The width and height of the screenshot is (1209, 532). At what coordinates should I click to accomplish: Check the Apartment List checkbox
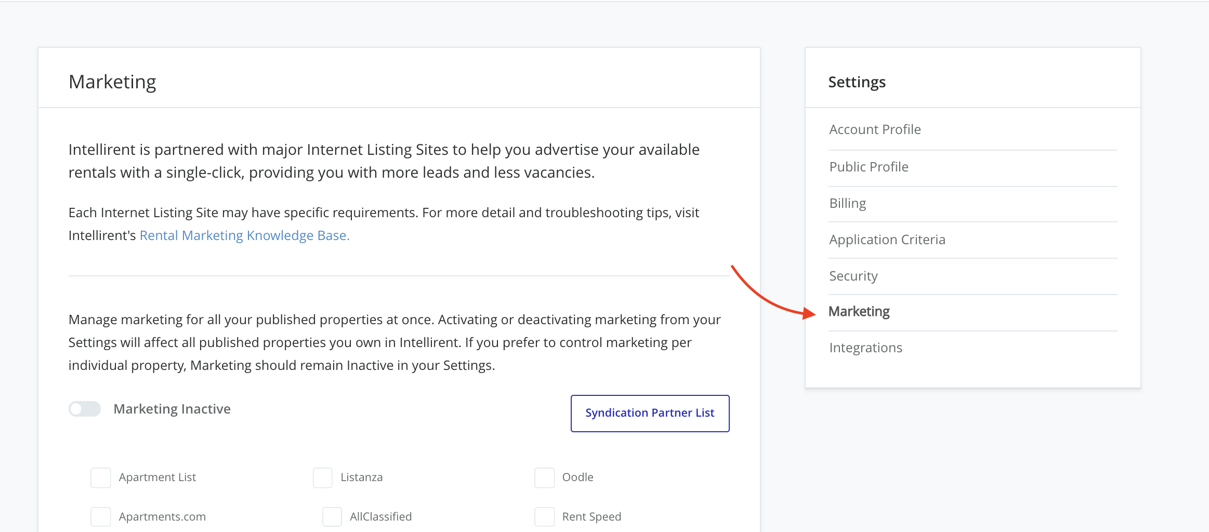(x=101, y=477)
